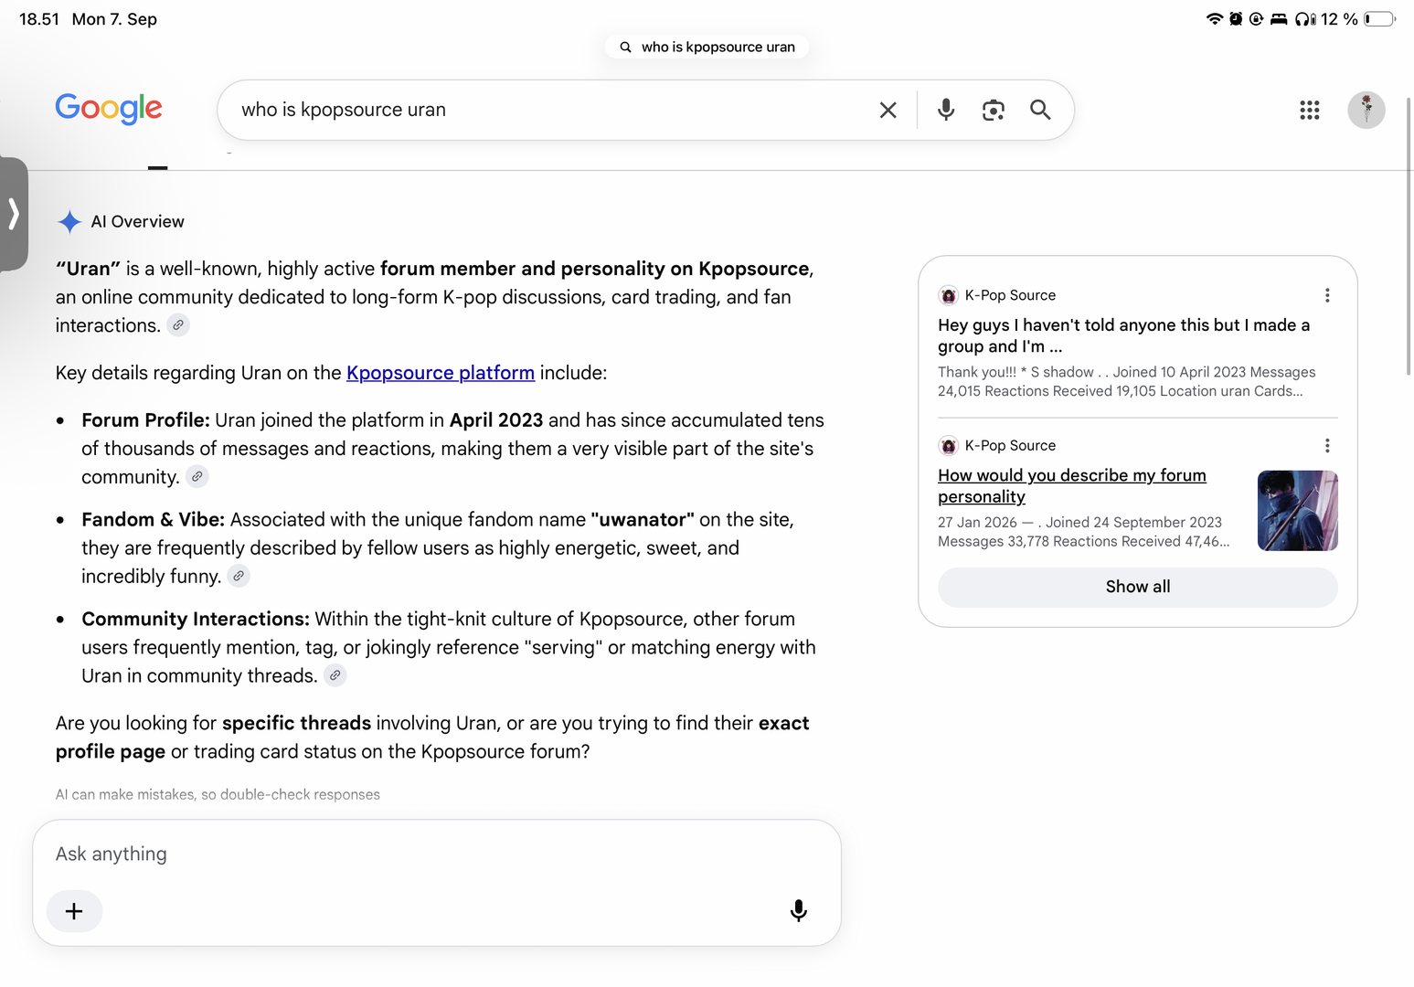The width and height of the screenshot is (1414, 987).
Task: Open Google Lens image search
Action: pyautogui.click(x=994, y=110)
